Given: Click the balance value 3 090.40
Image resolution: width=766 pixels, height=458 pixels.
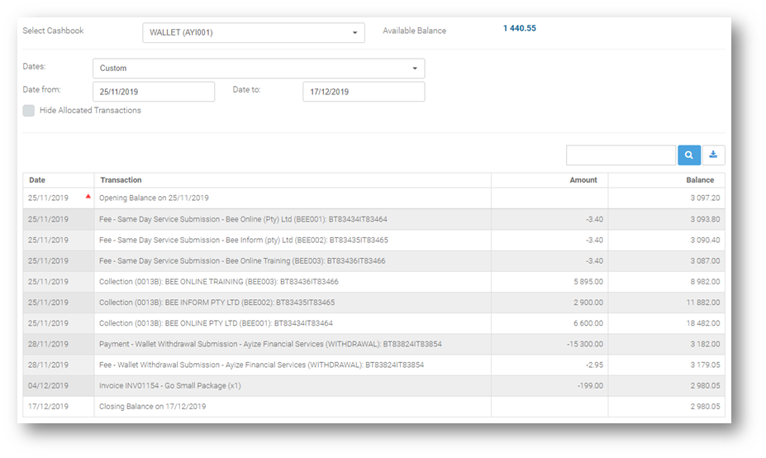Looking at the screenshot, I should (x=705, y=240).
